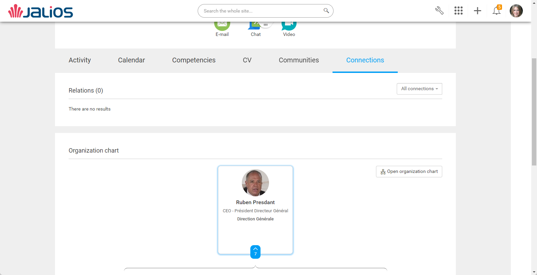Open the user profile avatar menu
The height and width of the screenshot is (275, 537).
point(516,11)
